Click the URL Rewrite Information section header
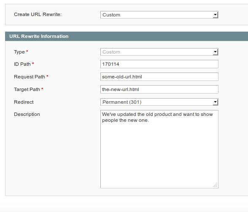Viewport: 248px width, 212px height. coord(127,36)
